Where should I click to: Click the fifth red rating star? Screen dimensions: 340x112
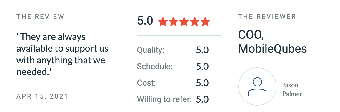coord(205,22)
